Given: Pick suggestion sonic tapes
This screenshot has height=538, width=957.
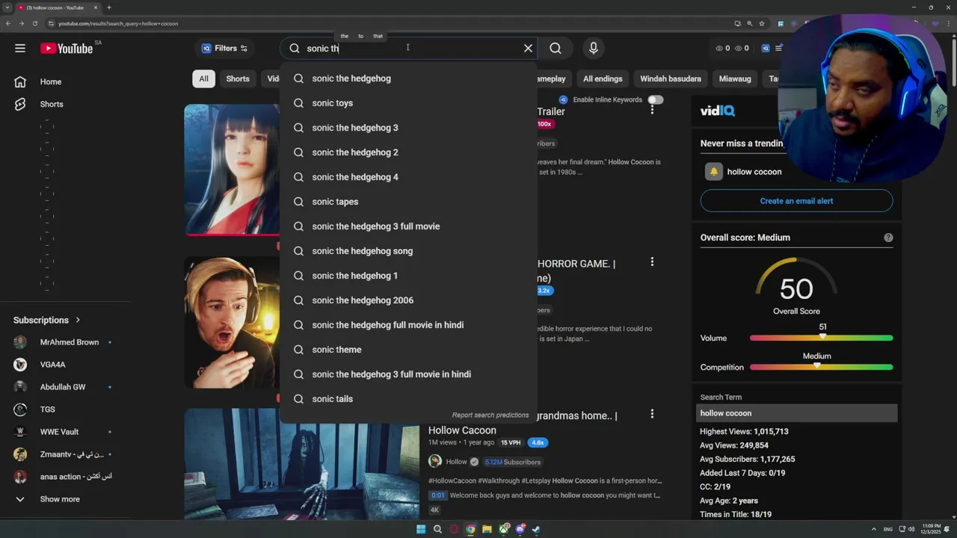Looking at the screenshot, I should pyautogui.click(x=408, y=202).
